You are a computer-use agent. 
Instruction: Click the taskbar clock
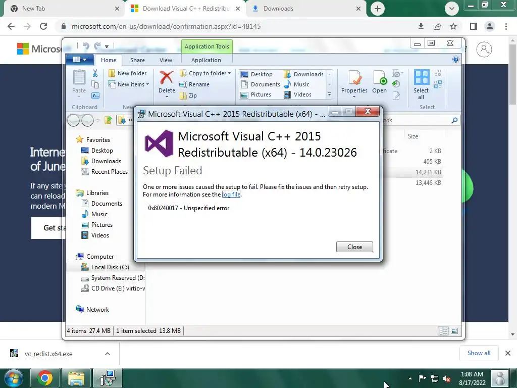coord(472,378)
